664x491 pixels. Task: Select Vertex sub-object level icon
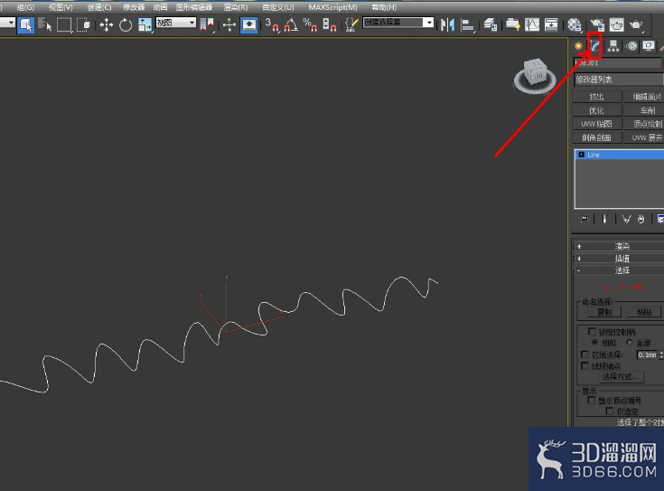coord(607,287)
